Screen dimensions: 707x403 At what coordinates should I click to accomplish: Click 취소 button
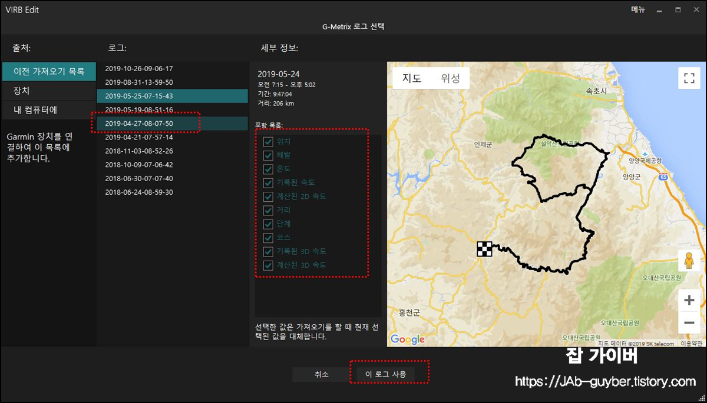tap(322, 374)
